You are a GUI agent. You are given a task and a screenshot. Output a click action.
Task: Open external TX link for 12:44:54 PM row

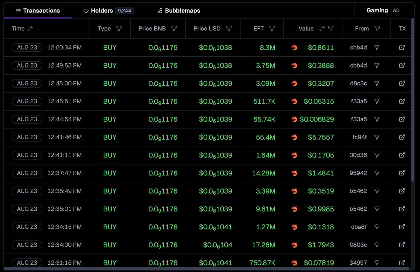pyautogui.click(x=402, y=119)
